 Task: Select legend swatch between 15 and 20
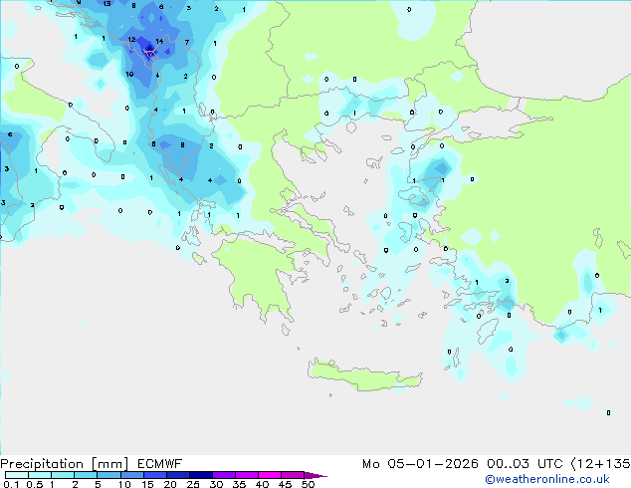[x=154, y=475]
